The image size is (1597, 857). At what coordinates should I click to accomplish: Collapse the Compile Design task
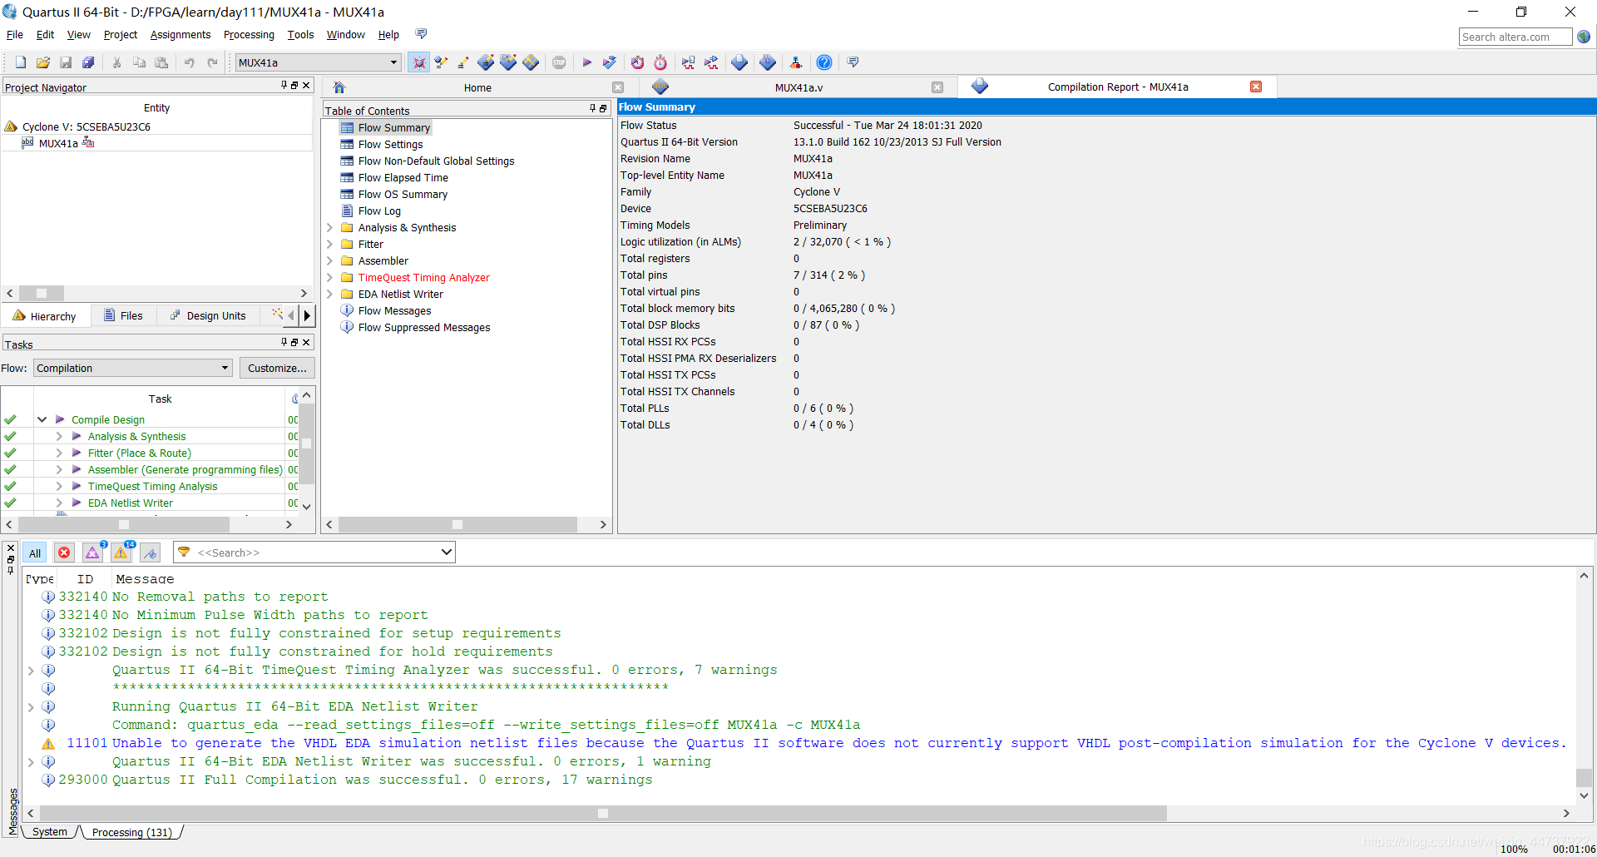click(42, 419)
